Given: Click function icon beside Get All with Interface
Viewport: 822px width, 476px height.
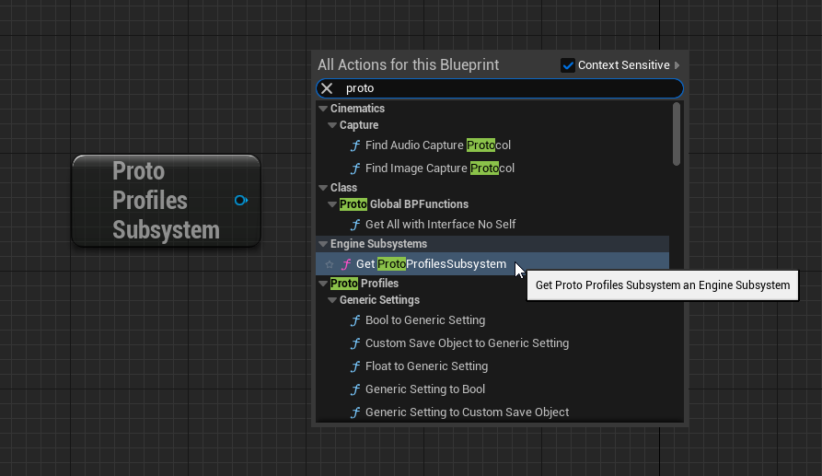Looking at the screenshot, I should tap(355, 225).
